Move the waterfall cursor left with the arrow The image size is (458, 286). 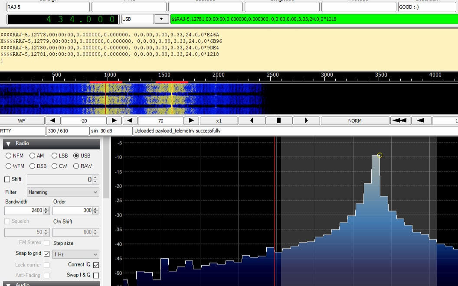tap(252, 120)
